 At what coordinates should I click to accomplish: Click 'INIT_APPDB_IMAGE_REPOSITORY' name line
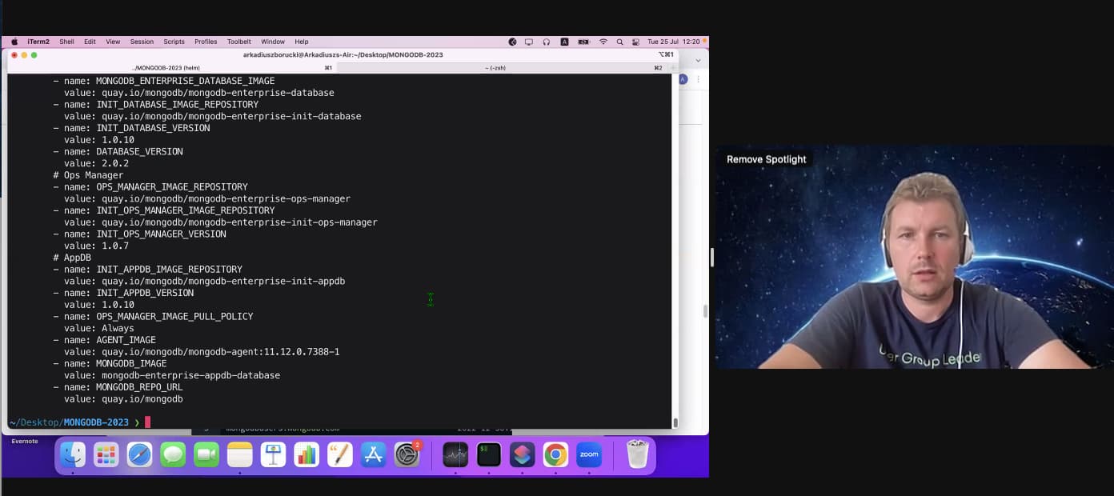[x=148, y=270]
